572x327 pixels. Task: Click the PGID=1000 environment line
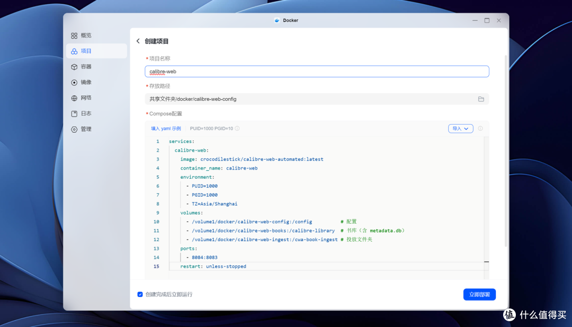click(x=202, y=195)
